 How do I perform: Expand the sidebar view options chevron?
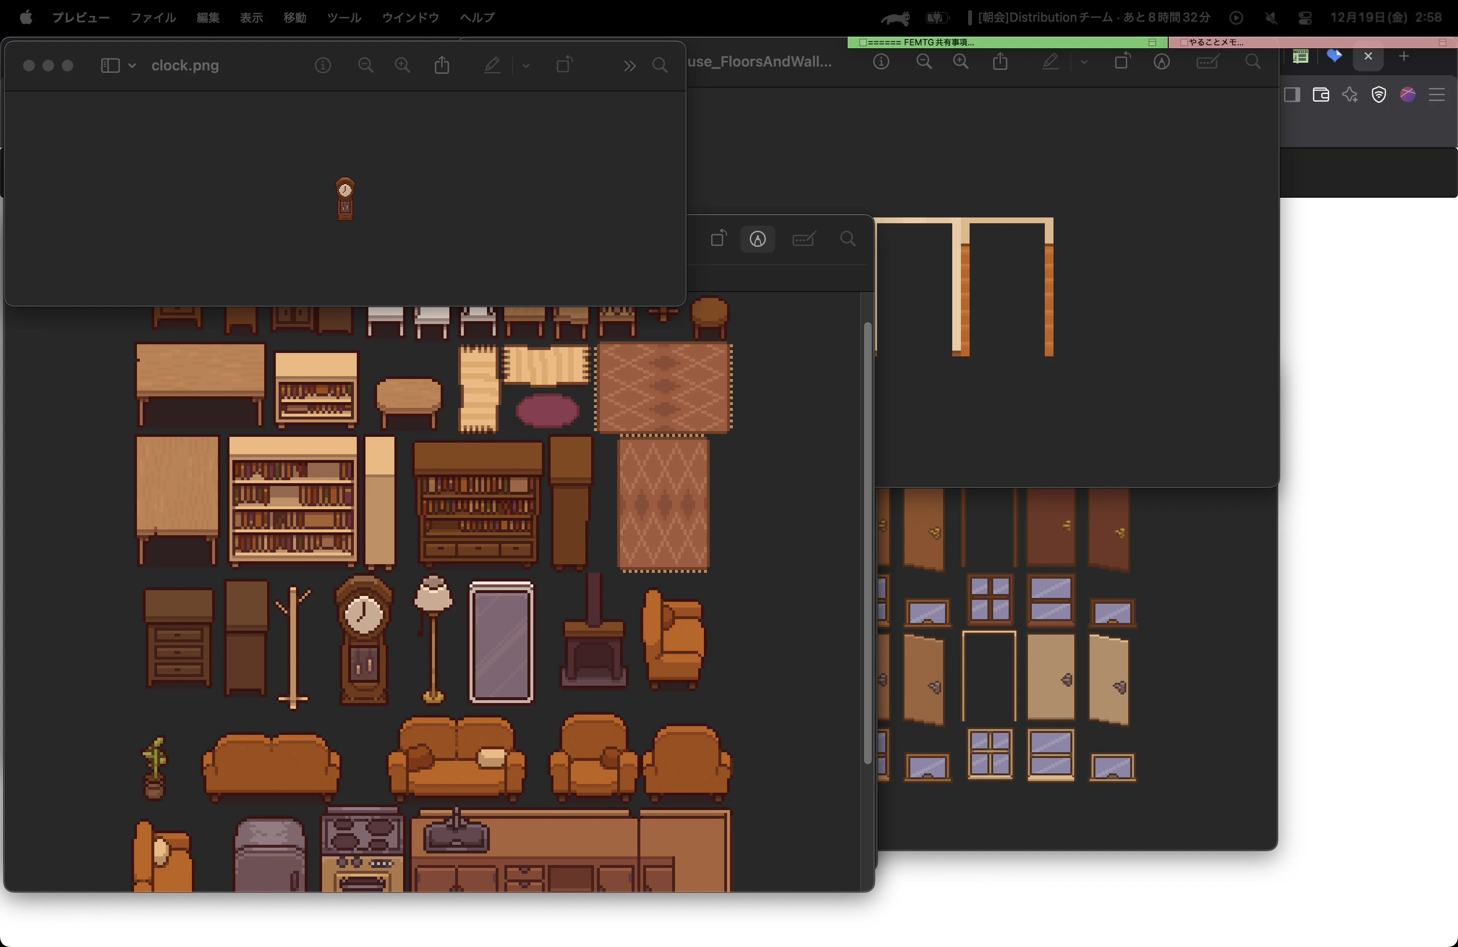tap(132, 65)
